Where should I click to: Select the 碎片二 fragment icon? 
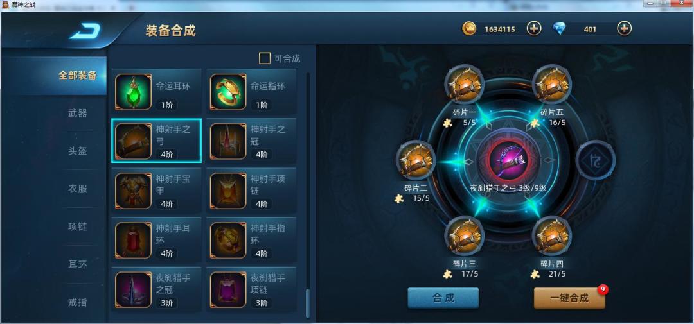(x=416, y=160)
